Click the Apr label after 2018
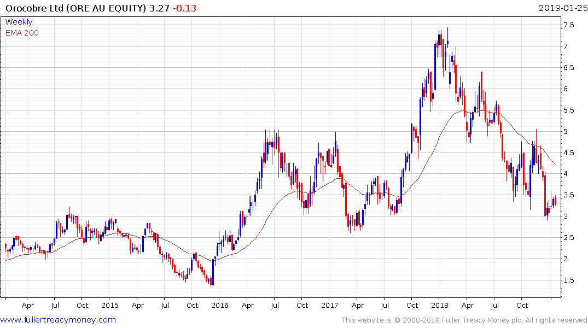The height and width of the screenshot is (328, 588). [x=467, y=306]
